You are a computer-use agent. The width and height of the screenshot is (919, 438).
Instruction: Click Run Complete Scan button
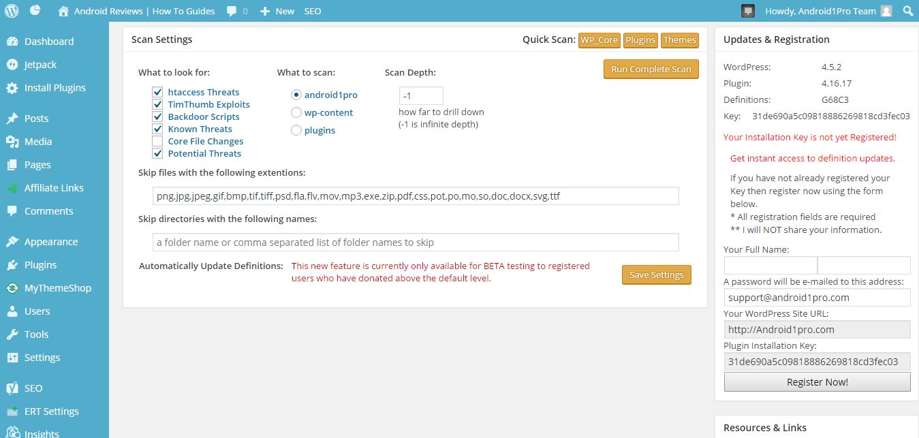coord(651,69)
